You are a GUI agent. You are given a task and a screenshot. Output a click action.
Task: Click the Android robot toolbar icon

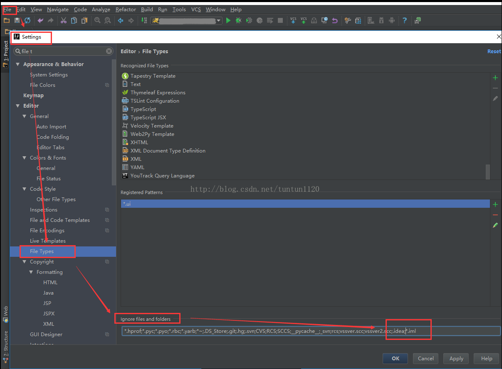point(391,20)
